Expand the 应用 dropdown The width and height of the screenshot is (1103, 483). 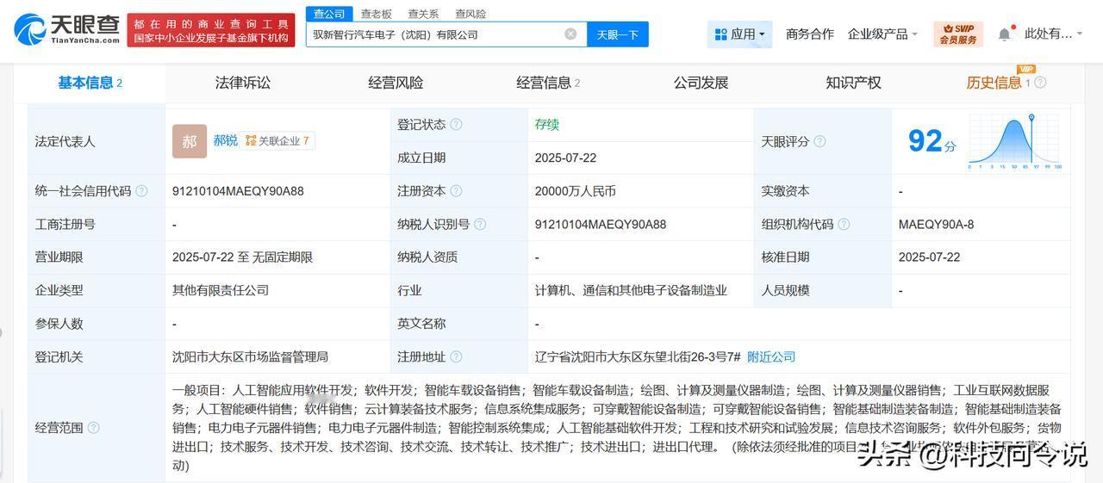click(740, 34)
